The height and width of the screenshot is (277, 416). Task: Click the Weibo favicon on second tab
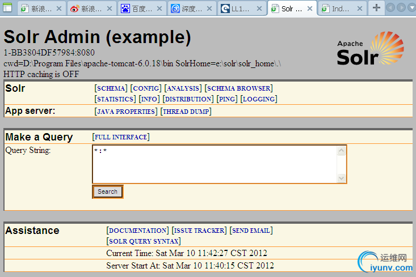tap(75, 8)
